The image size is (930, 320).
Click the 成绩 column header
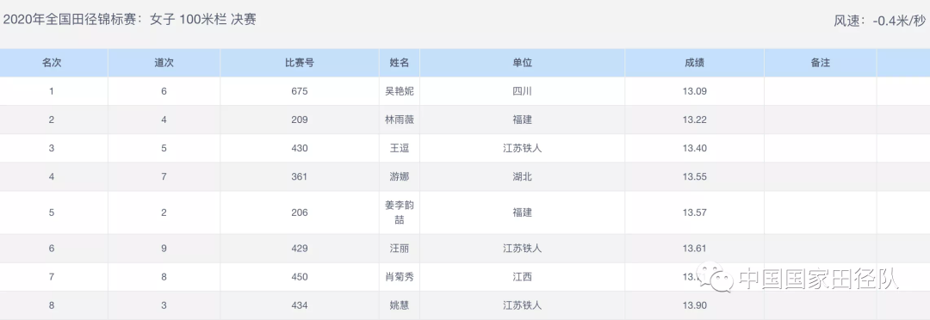(x=695, y=63)
